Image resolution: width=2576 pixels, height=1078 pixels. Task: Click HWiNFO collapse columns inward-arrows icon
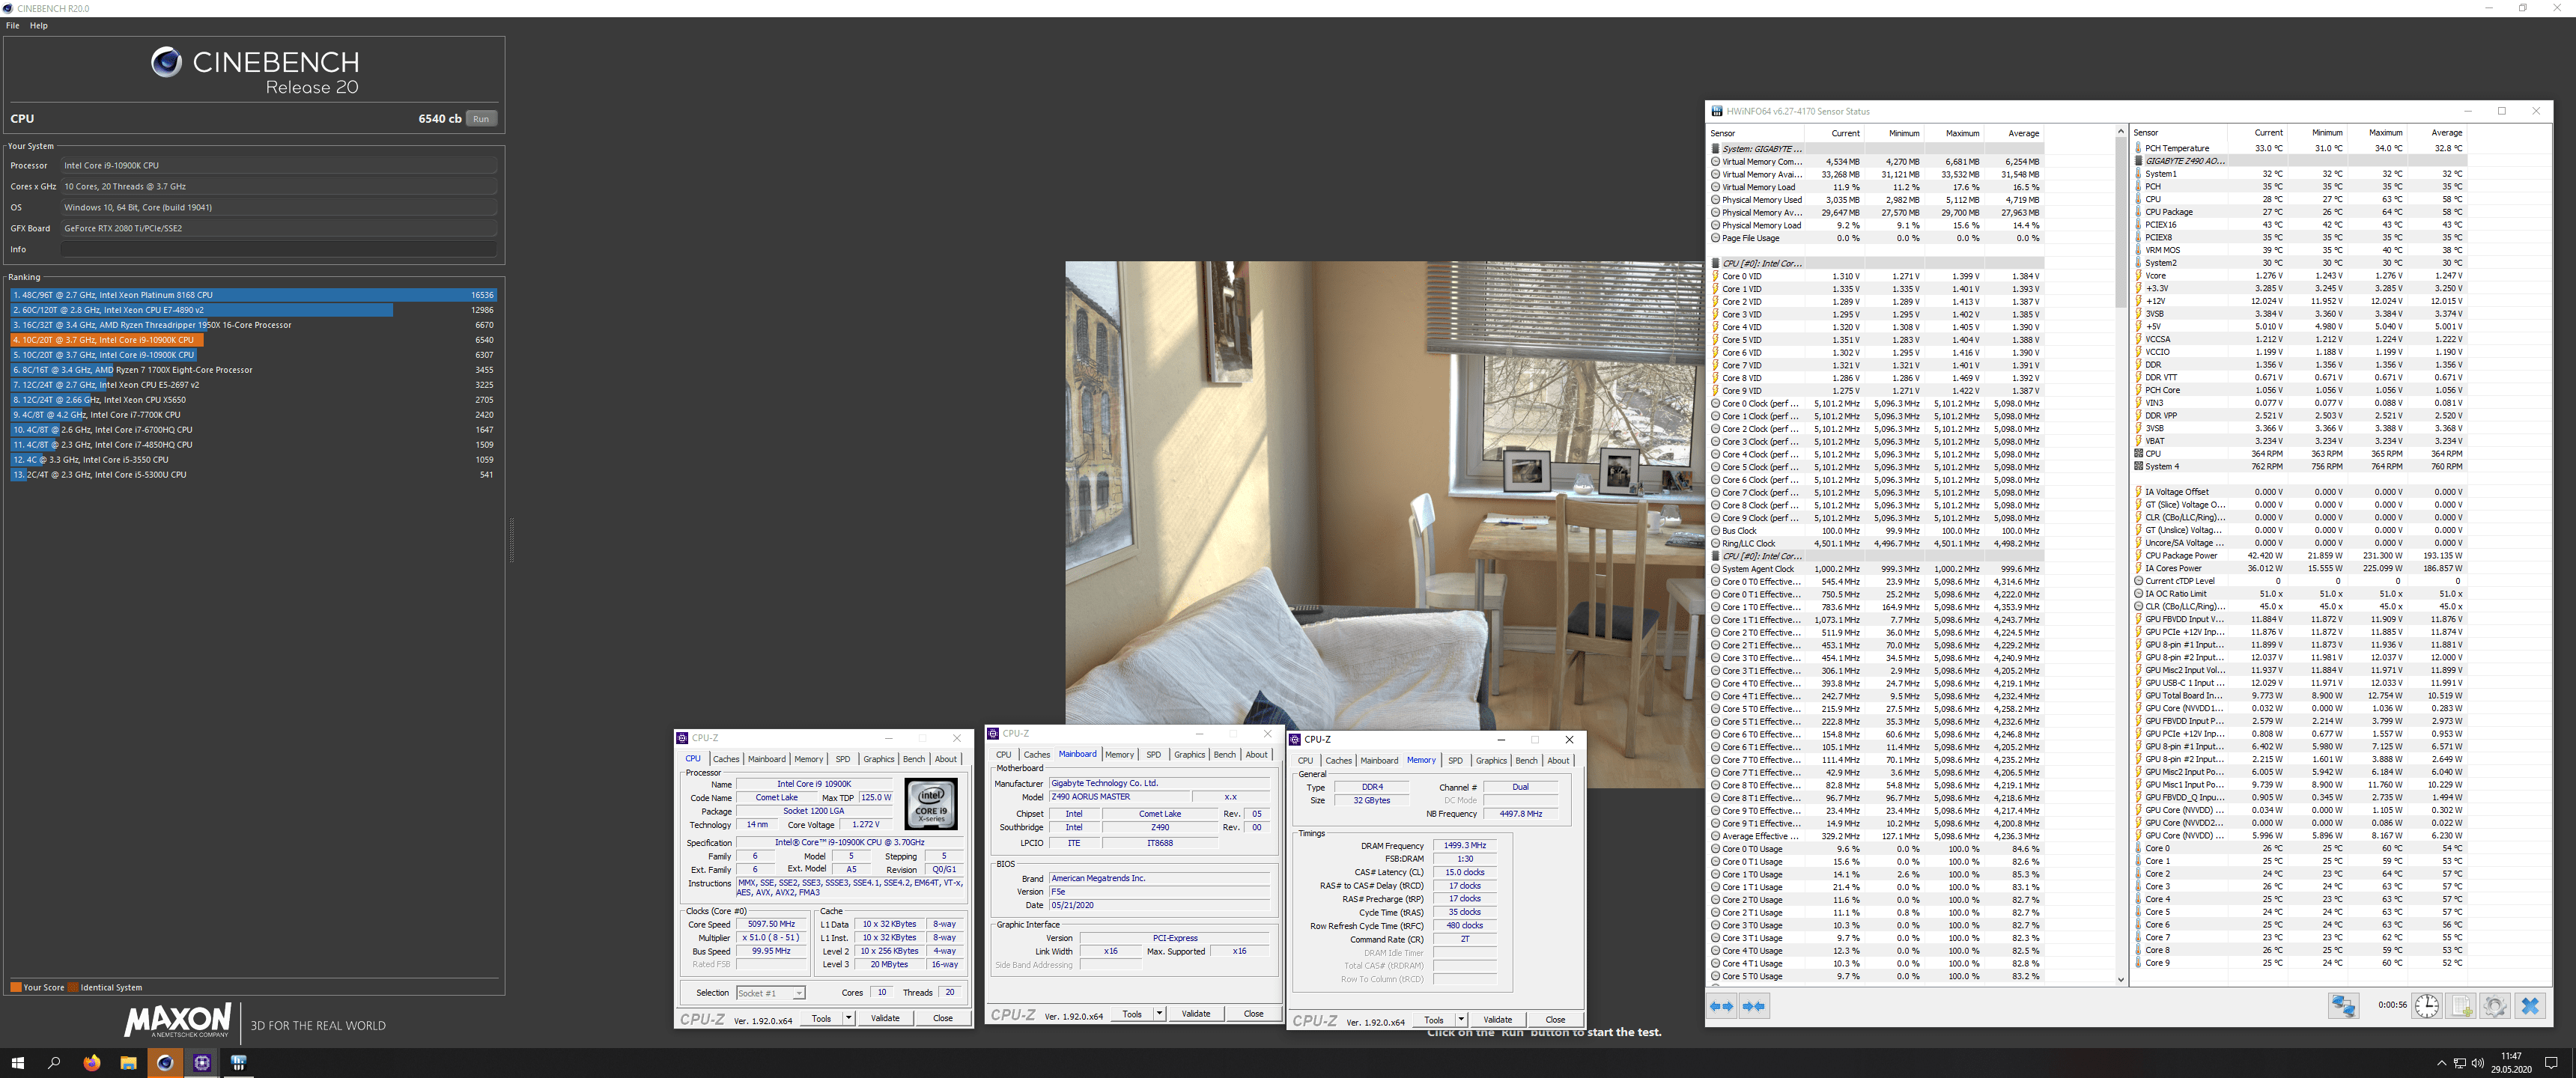(1754, 1006)
